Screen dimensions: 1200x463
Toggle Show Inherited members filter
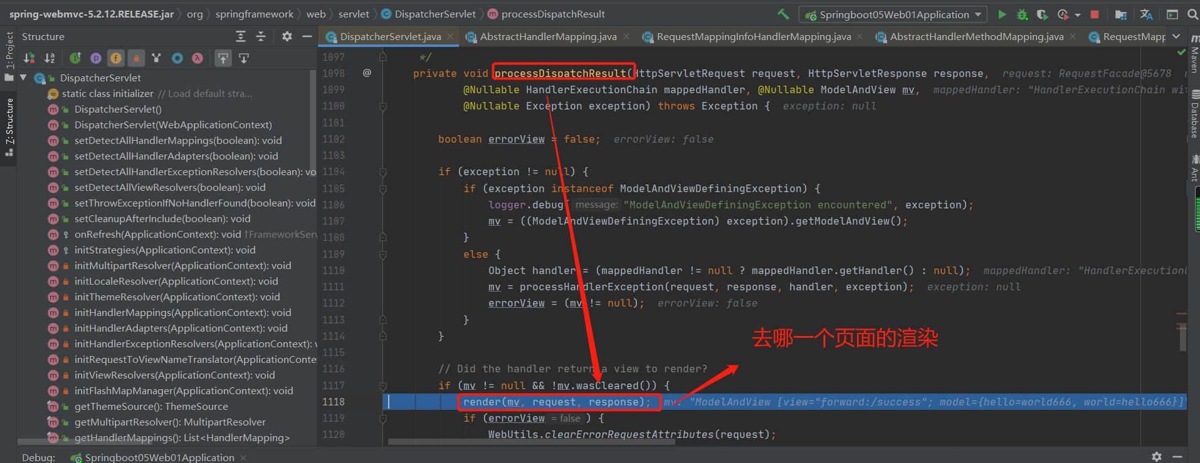tap(75, 58)
